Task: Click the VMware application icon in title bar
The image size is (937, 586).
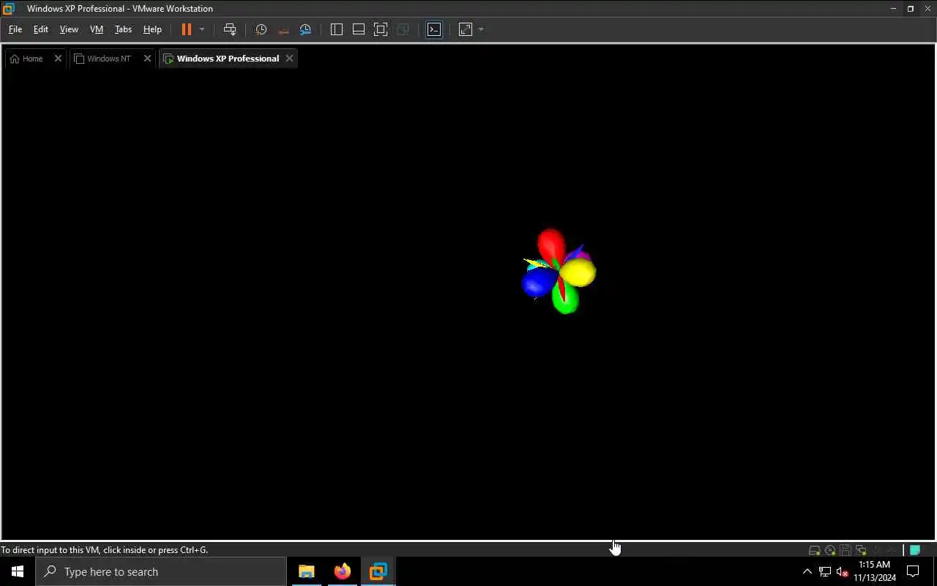Action: [x=9, y=9]
